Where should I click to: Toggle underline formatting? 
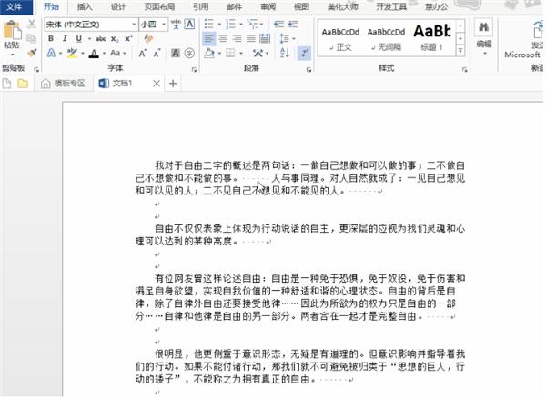tap(79, 38)
